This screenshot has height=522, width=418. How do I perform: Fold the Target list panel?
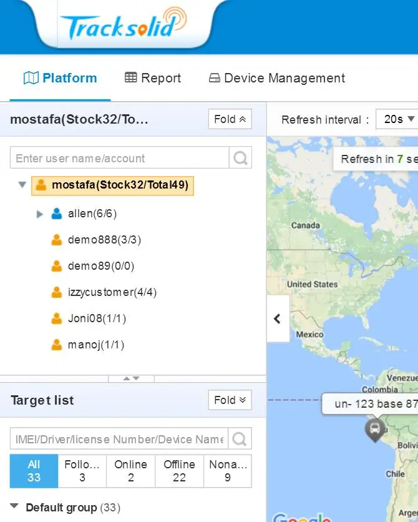[230, 400]
